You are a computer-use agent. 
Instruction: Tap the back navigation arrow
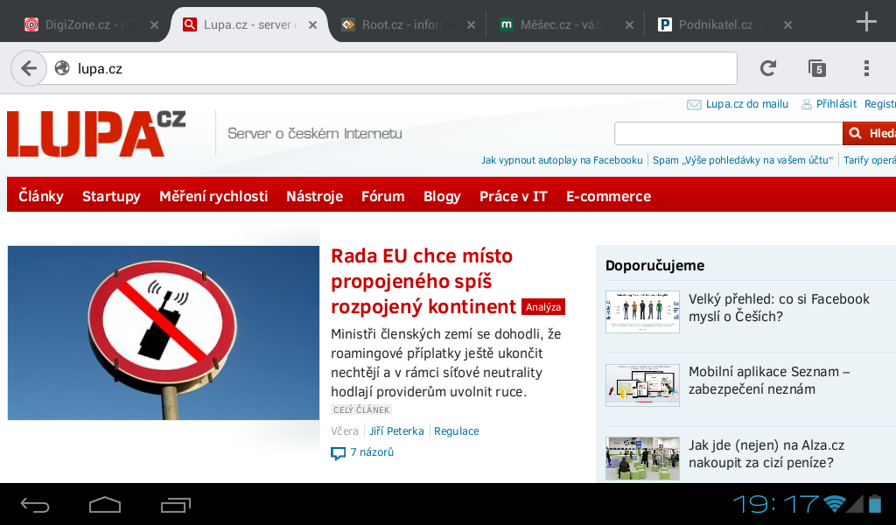click(x=29, y=67)
